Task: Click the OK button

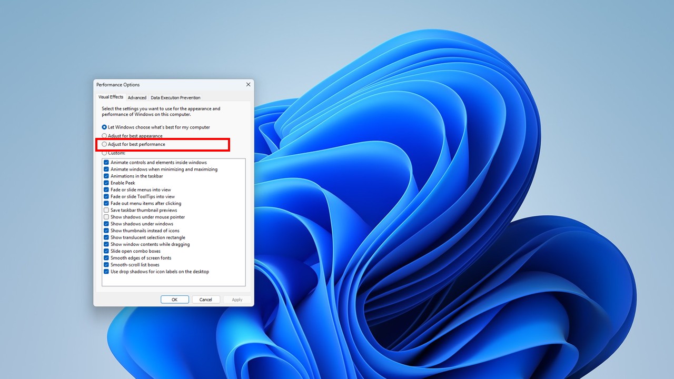Action: 174,300
